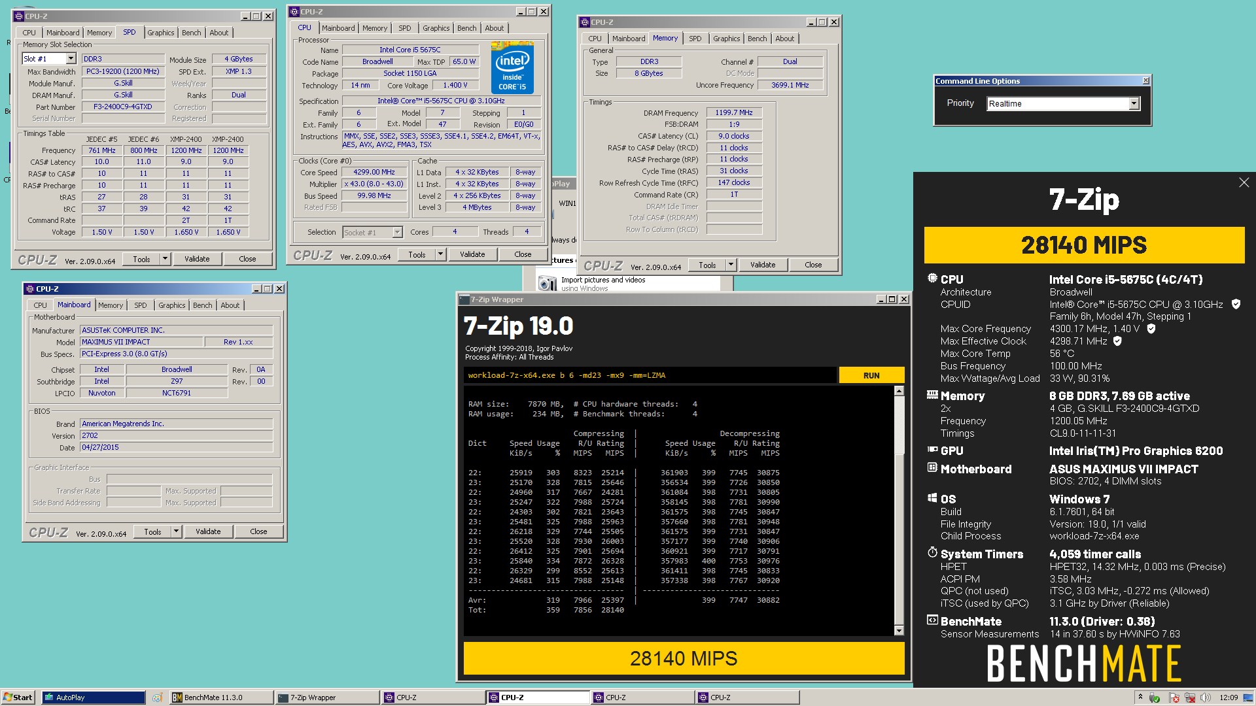Viewport: 1256px width, 706px height.
Task: Click 7-Zip results scrollbar up arrow
Action: point(899,391)
